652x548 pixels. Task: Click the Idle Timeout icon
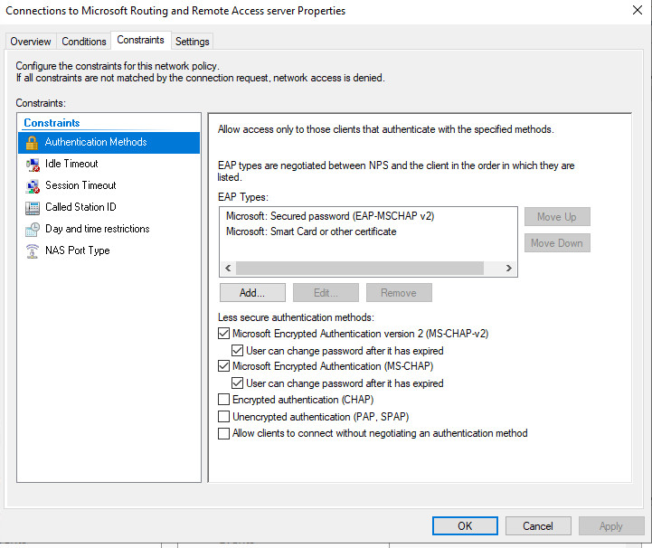[32, 164]
